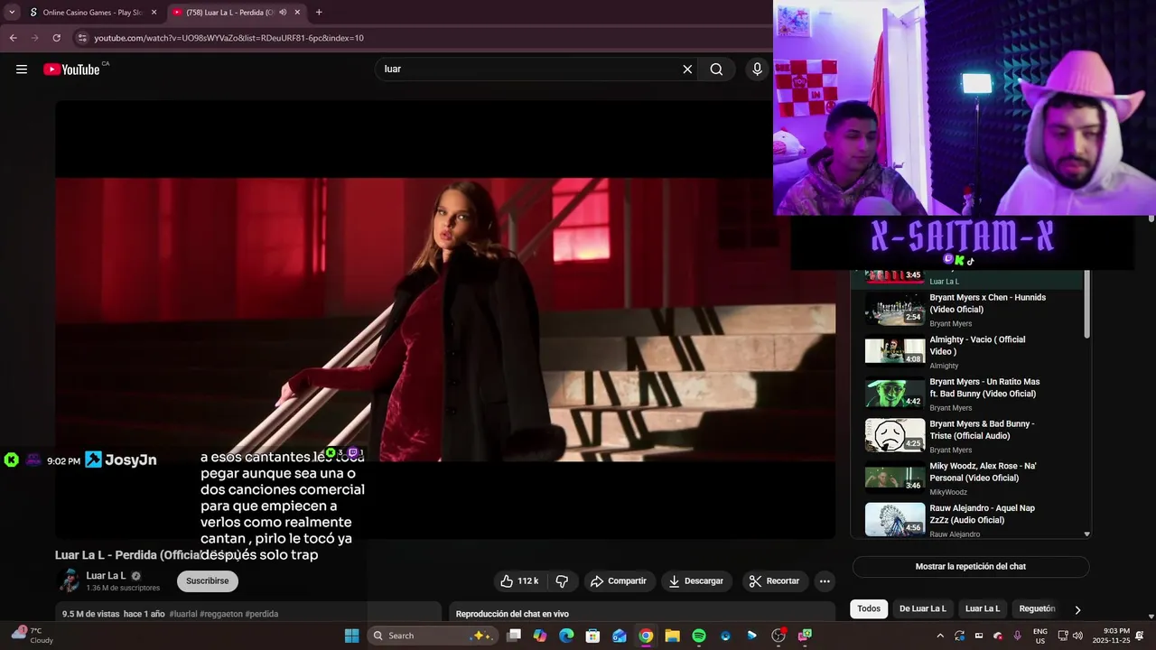Open the clock and date 9:03 PM
This screenshot has height=650, width=1156.
point(1112,636)
